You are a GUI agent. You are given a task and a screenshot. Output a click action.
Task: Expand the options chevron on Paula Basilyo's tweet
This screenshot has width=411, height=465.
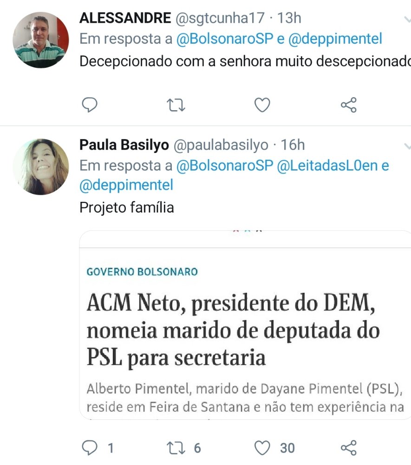407,146
